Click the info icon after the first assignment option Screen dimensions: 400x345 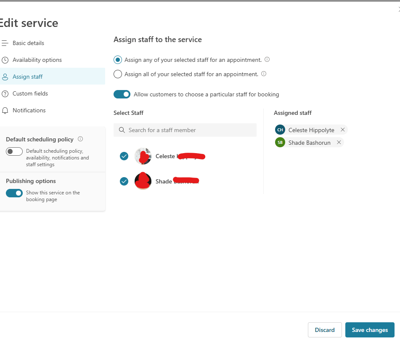coord(267,59)
